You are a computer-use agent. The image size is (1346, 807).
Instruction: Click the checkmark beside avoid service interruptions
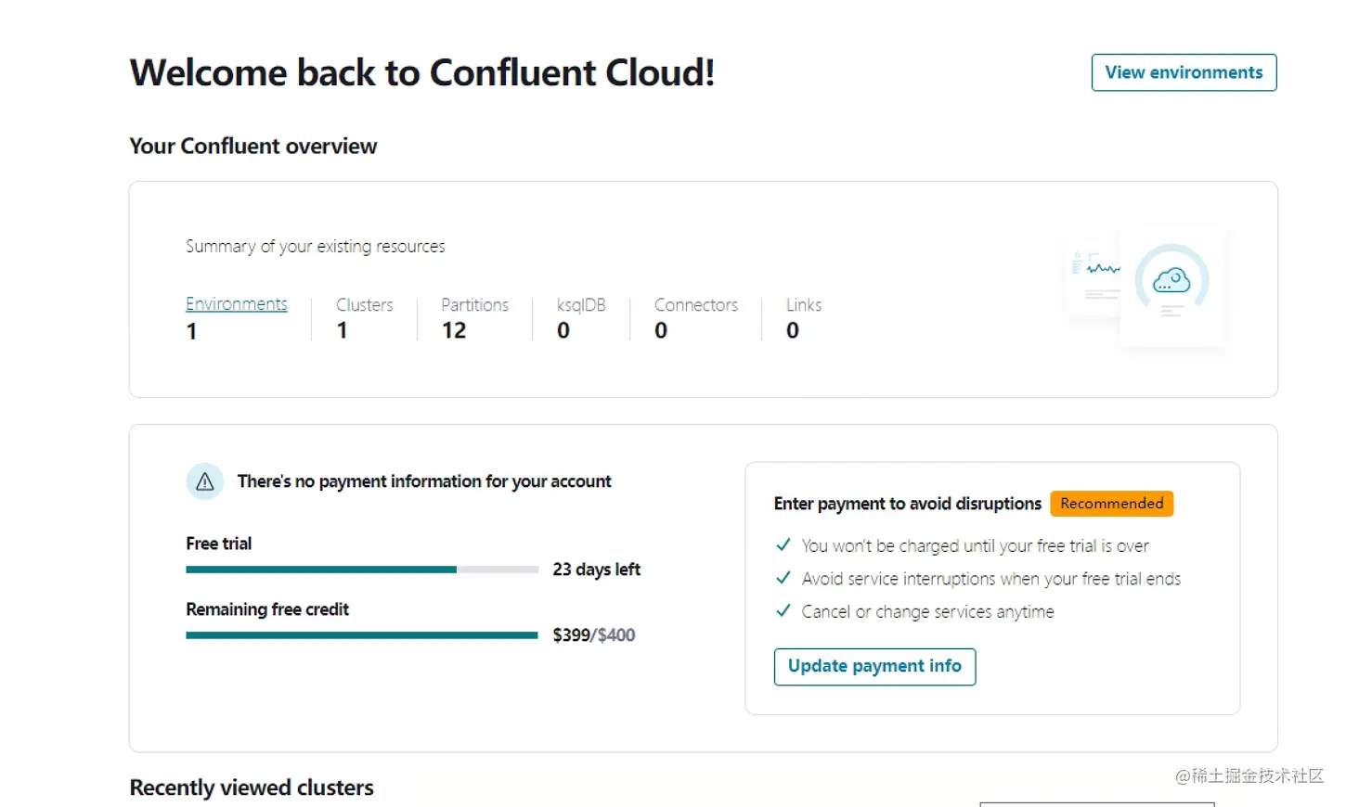point(783,578)
